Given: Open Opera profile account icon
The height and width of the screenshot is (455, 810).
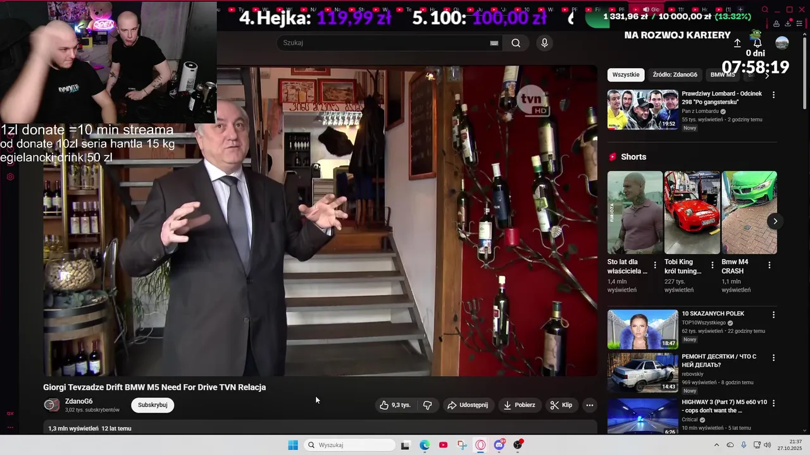Looking at the screenshot, I should (776, 23).
